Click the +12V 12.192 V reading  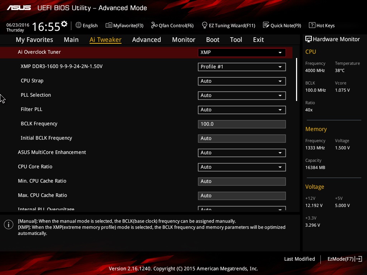coord(314,205)
